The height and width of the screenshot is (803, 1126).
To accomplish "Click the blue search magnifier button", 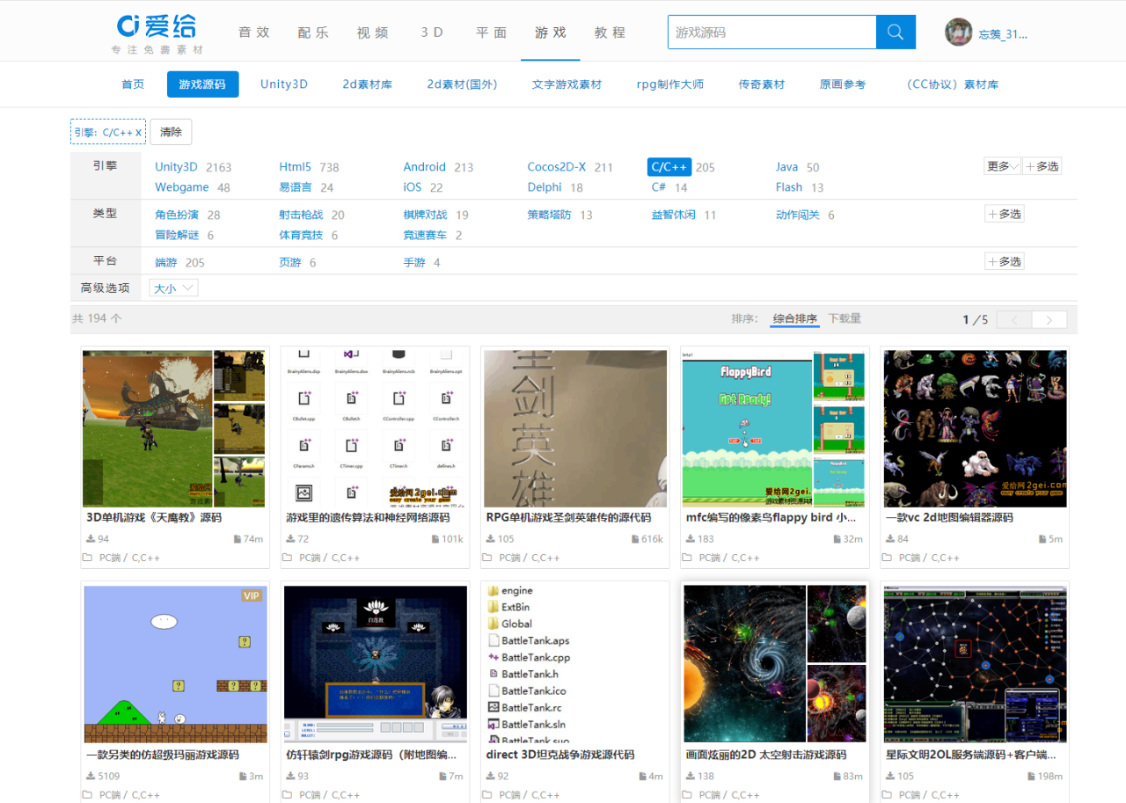I will [x=896, y=32].
